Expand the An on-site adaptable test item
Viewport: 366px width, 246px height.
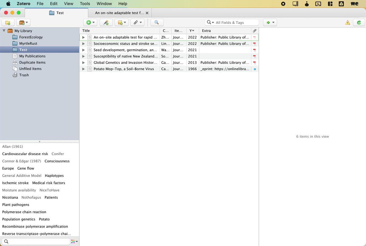(84, 37)
